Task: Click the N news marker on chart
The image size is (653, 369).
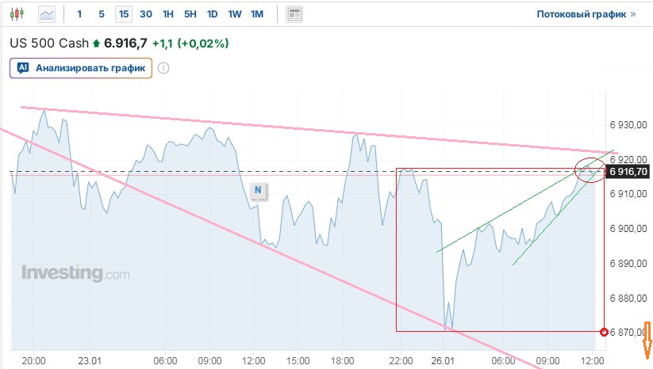Action: point(258,190)
